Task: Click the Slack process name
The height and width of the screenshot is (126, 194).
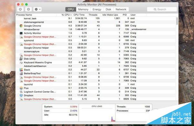Action: pos(27,70)
